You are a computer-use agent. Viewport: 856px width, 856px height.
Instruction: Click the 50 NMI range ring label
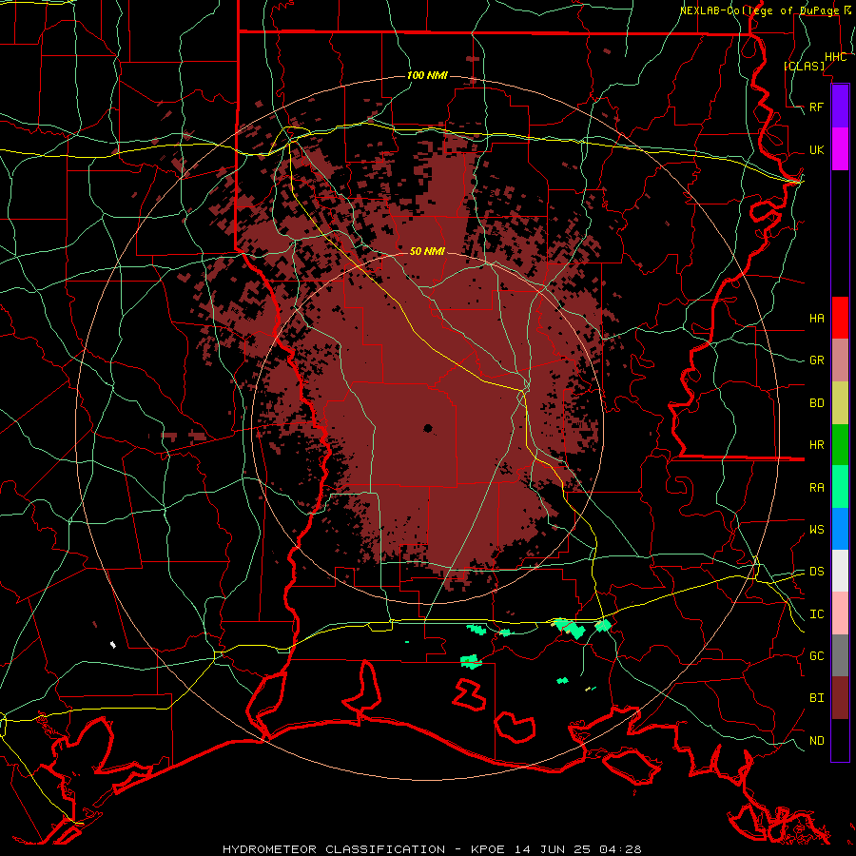pos(427,251)
